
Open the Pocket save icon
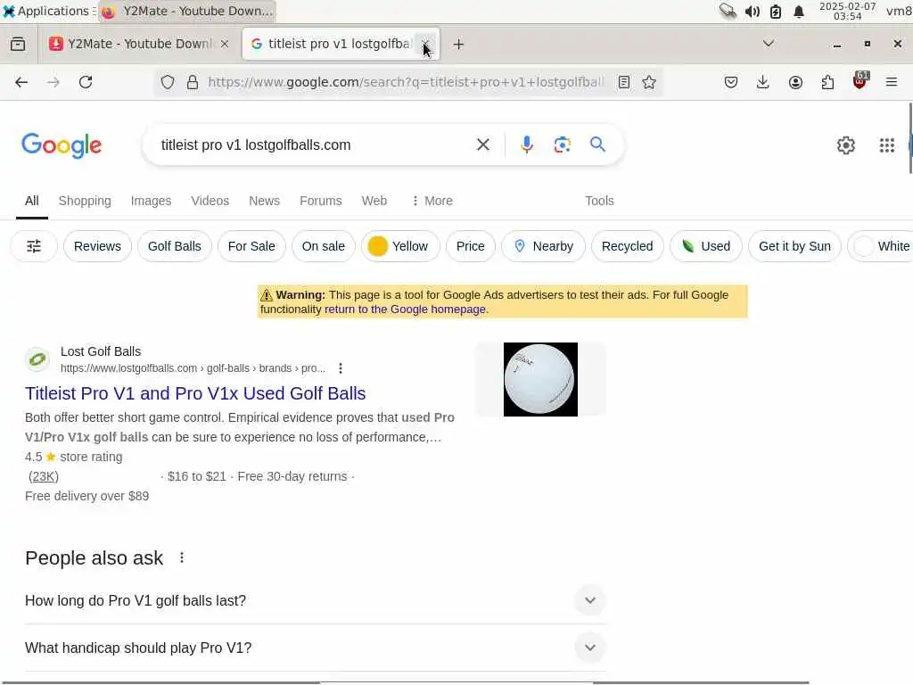[731, 82]
